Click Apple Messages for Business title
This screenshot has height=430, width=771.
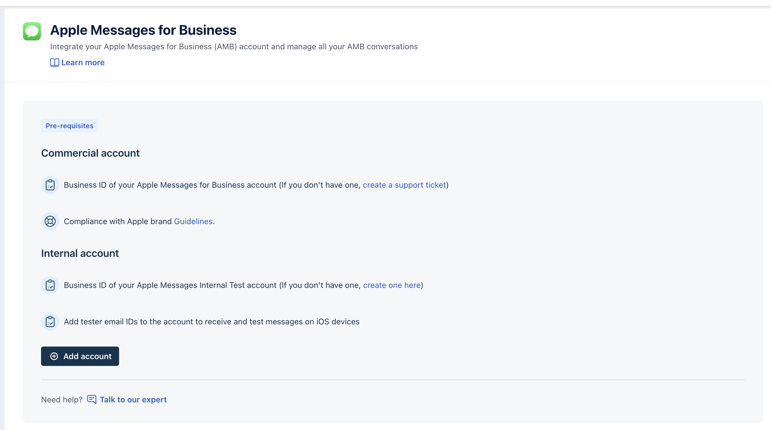143,30
